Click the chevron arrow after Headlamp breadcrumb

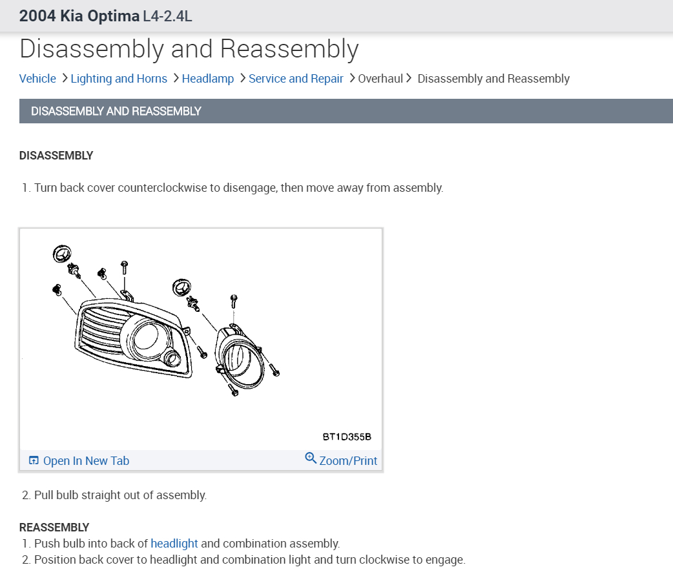point(242,78)
